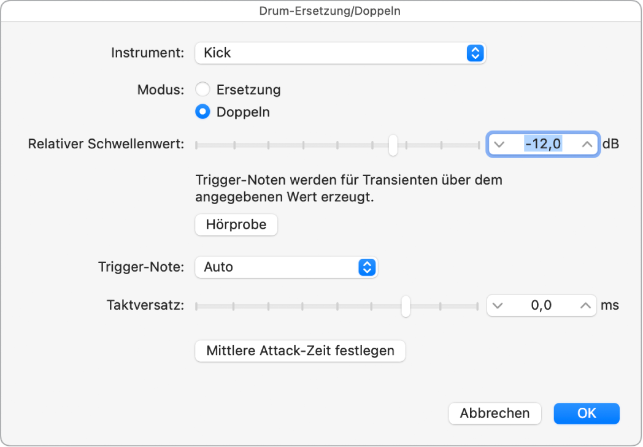Confirm settings with the OK button
The height and width of the screenshot is (447, 643).
click(587, 413)
